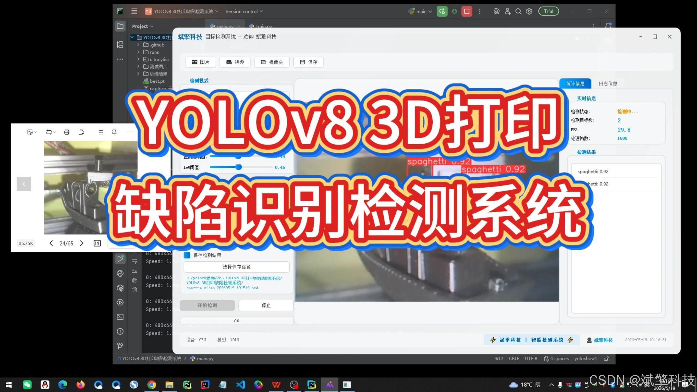Open the project name dropdown in PyCharm

tap(182, 11)
